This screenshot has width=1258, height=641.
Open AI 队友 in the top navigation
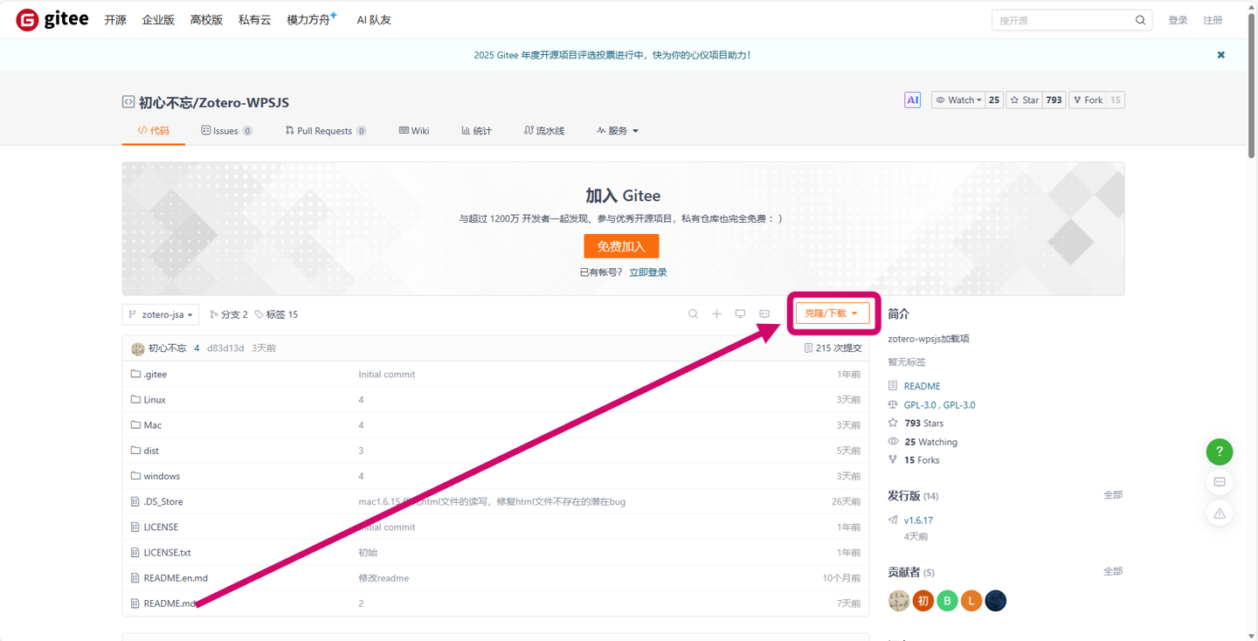click(374, 20)
